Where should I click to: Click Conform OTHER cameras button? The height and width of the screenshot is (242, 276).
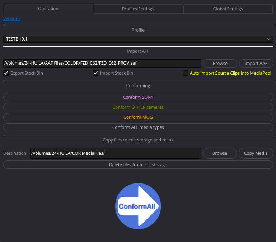coord(138,107)
